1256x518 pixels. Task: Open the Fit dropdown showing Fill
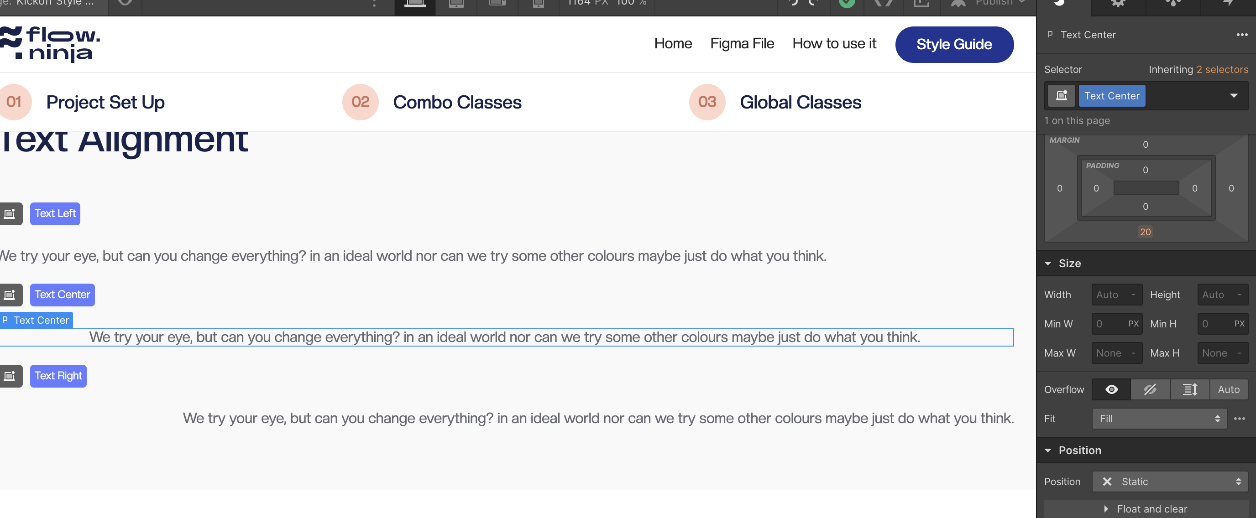[x=1159, y=419]
